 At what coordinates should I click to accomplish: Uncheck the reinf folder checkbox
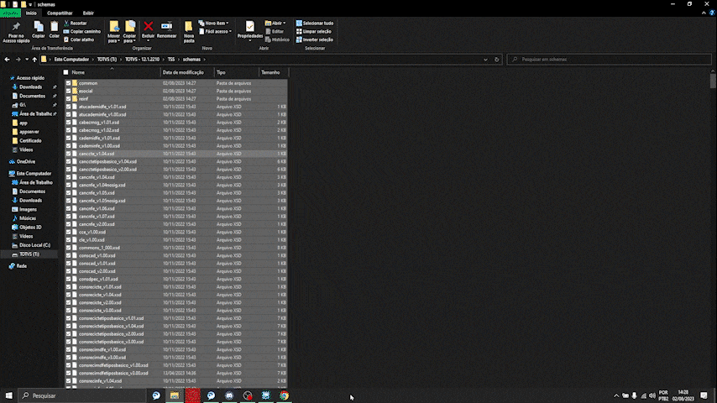pyautogui.click(x=68, y=99)
